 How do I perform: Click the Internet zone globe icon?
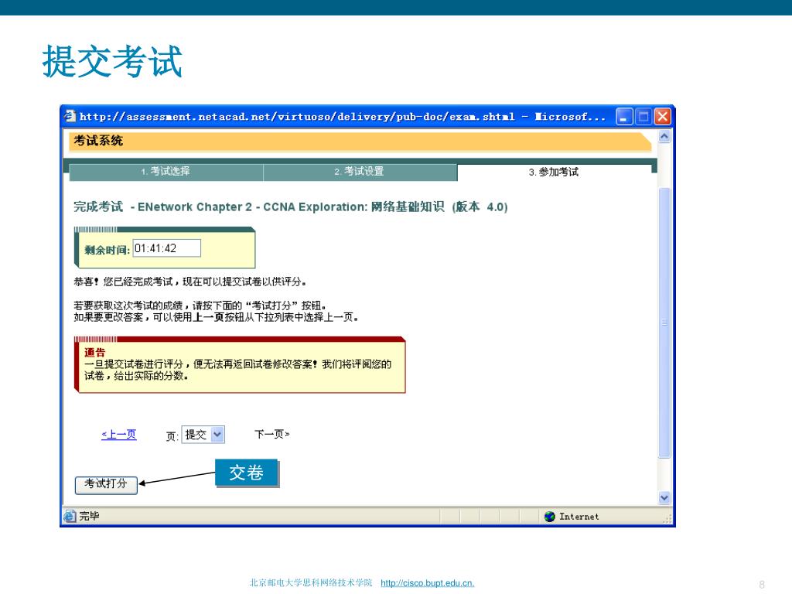[550, 516]
